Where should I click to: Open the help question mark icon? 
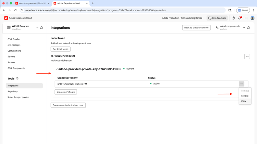click(x=233, y=18)
